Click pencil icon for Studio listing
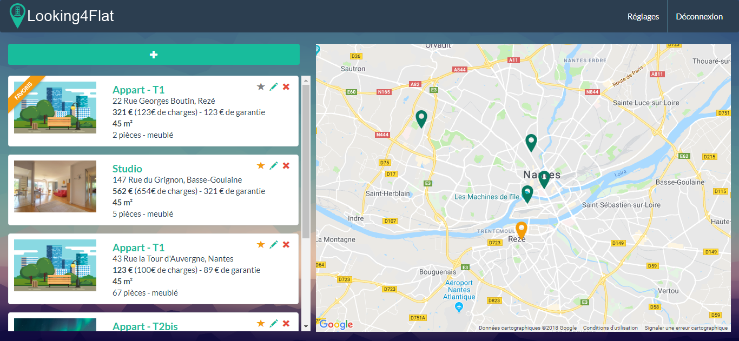The height and width of the screenshot is (341, 739). tap(274, 166)
